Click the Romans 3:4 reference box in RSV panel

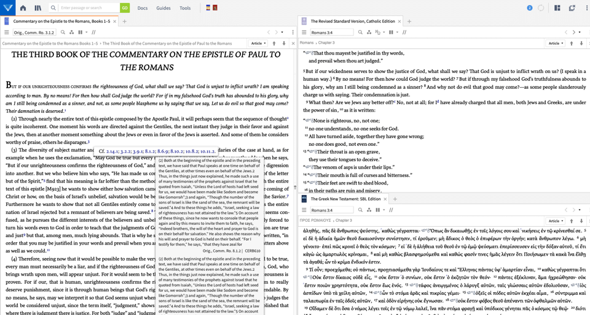[x=331, y=32]
